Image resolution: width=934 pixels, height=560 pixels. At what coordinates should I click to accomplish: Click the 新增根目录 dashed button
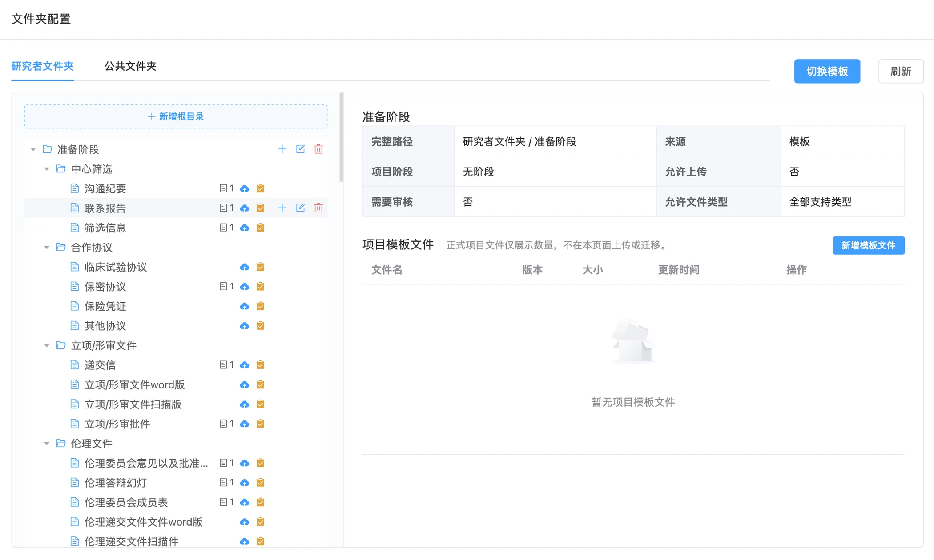click(176, 116)
